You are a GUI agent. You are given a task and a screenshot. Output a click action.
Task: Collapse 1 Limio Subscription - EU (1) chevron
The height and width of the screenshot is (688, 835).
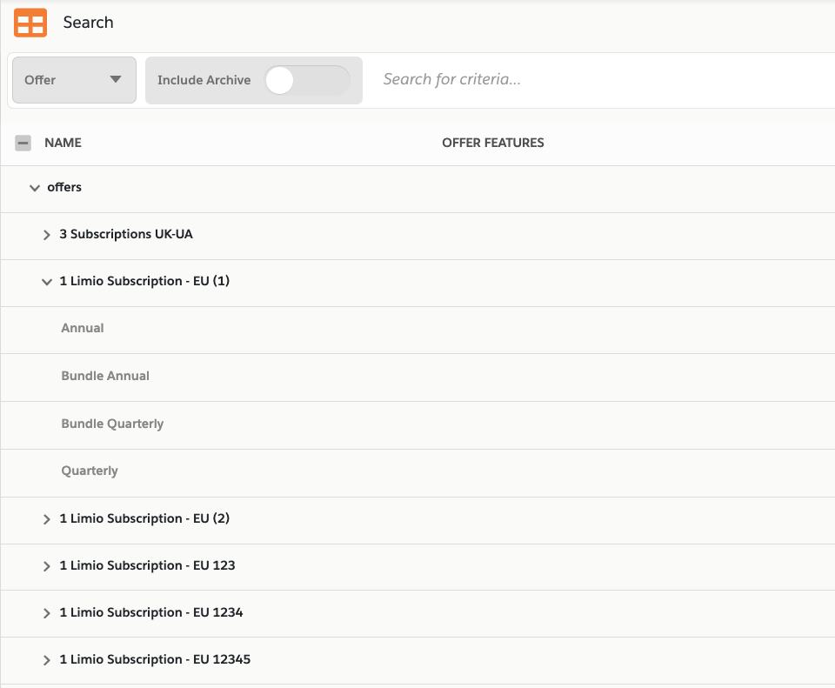(x=47, y=282)
